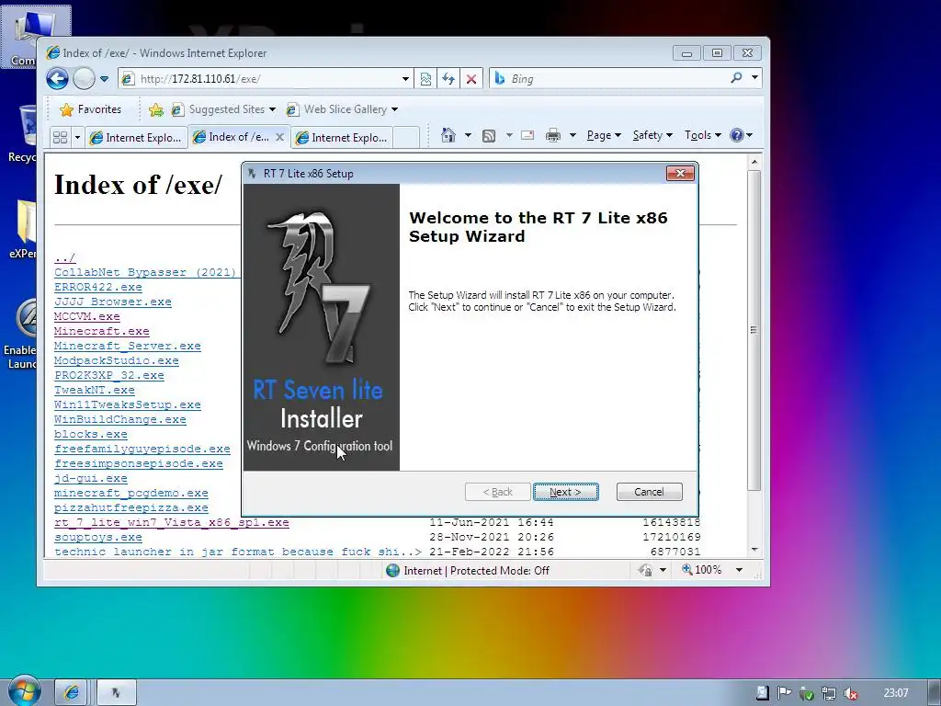Click the Read Mail icon
Screen dimensions: 941x706
click(x=527, y=135)
